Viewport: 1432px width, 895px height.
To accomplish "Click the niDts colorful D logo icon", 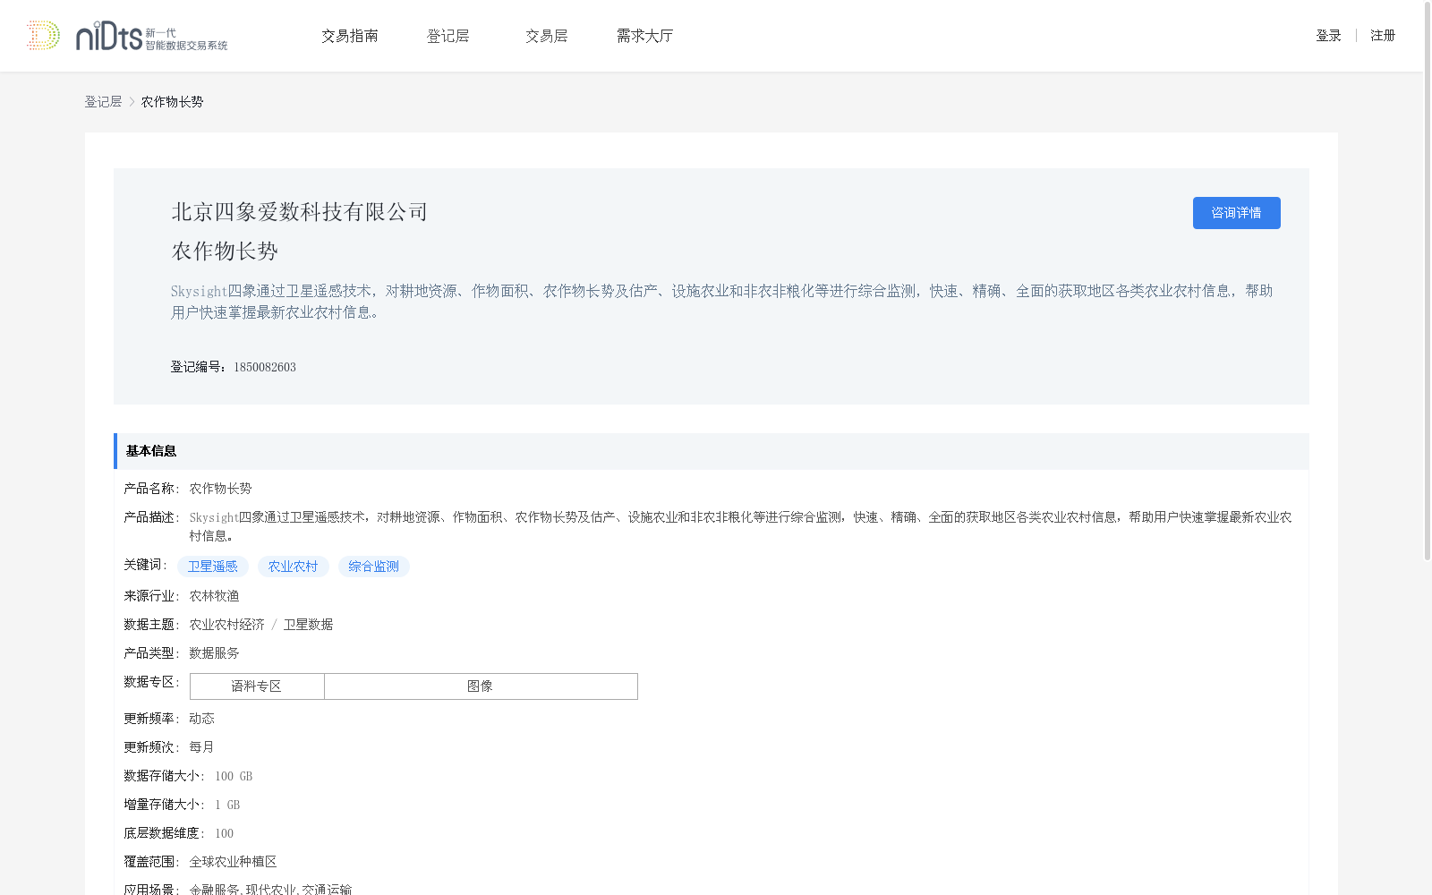I will pyautogui.click(x=43, y=35).
